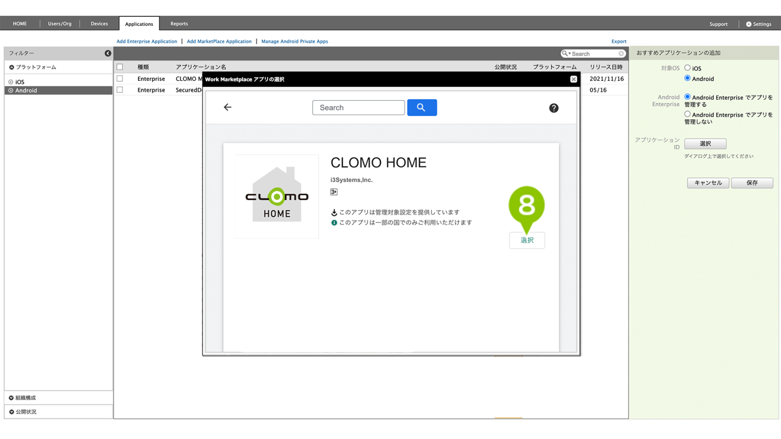
Task: Click the blue magnifier search button
Action: [x=422, y=108]
